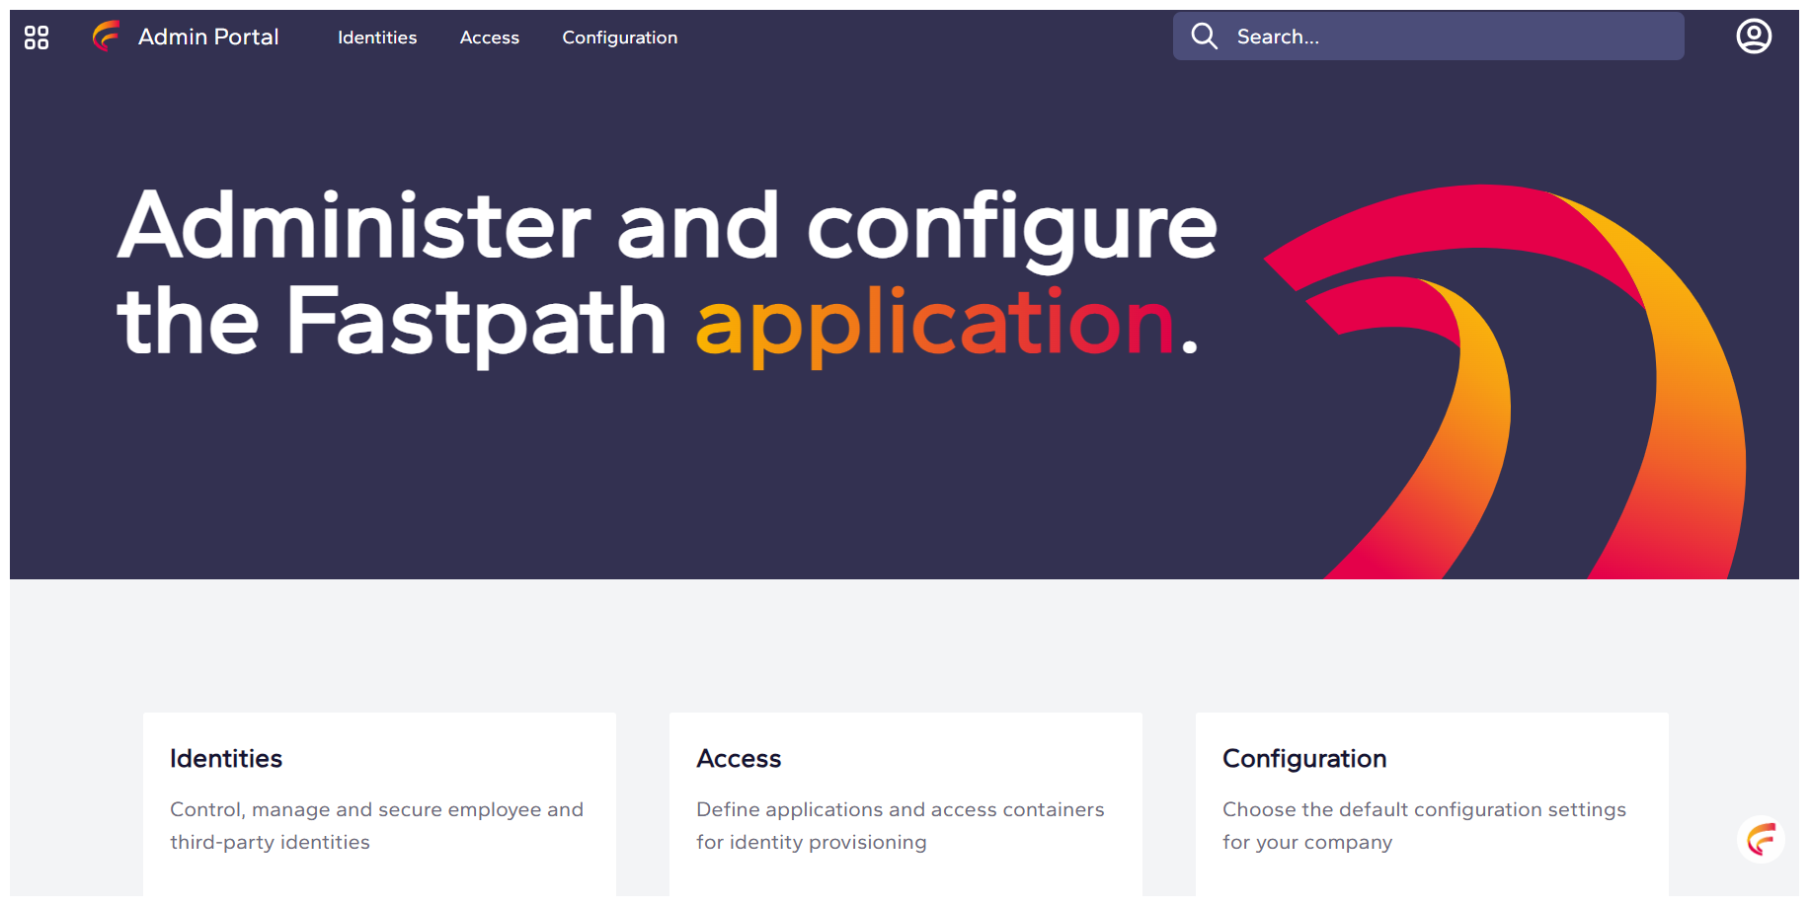Click the magnifying glass search icon
The width and height of the screenshot is (1810, 907).
(1205, 36)
